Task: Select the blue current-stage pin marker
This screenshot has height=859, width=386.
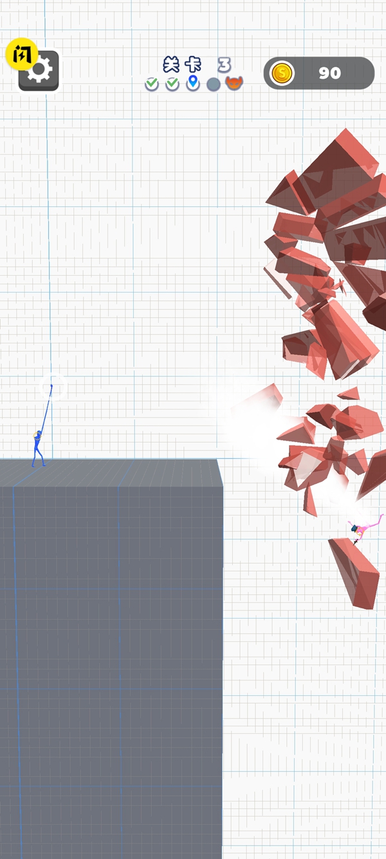Action: [193, 83]
